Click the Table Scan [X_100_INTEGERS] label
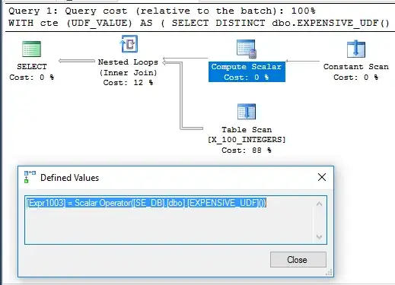395x285 pixels. coord(247,135)
